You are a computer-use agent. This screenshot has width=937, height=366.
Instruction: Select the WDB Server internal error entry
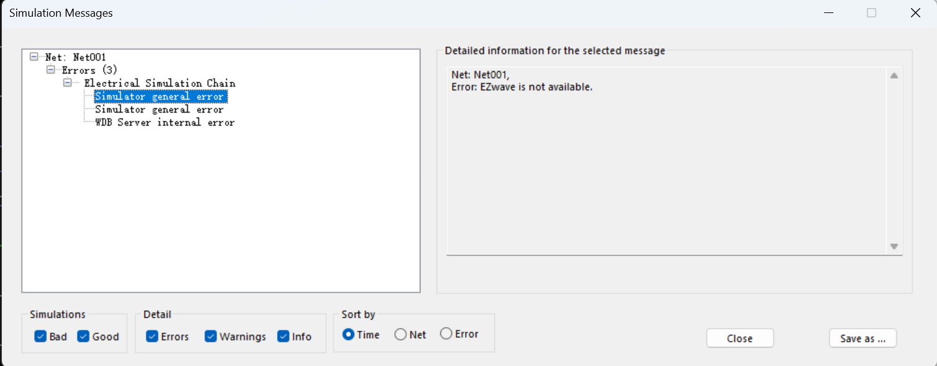click(x=165, y=123)
